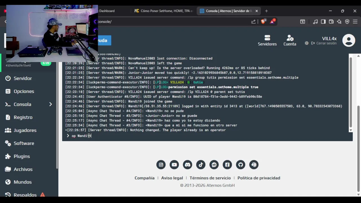Open the Compañía footer link
Viewport: 361px width, 203px height.
(x=144, y=178)
